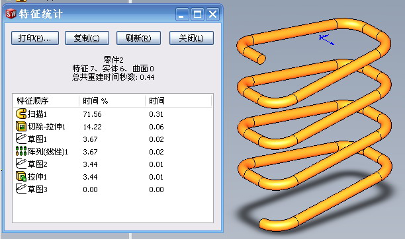
Task: Select the 阵列(线性)1 linear pattern icon
Action: point(21,151)
